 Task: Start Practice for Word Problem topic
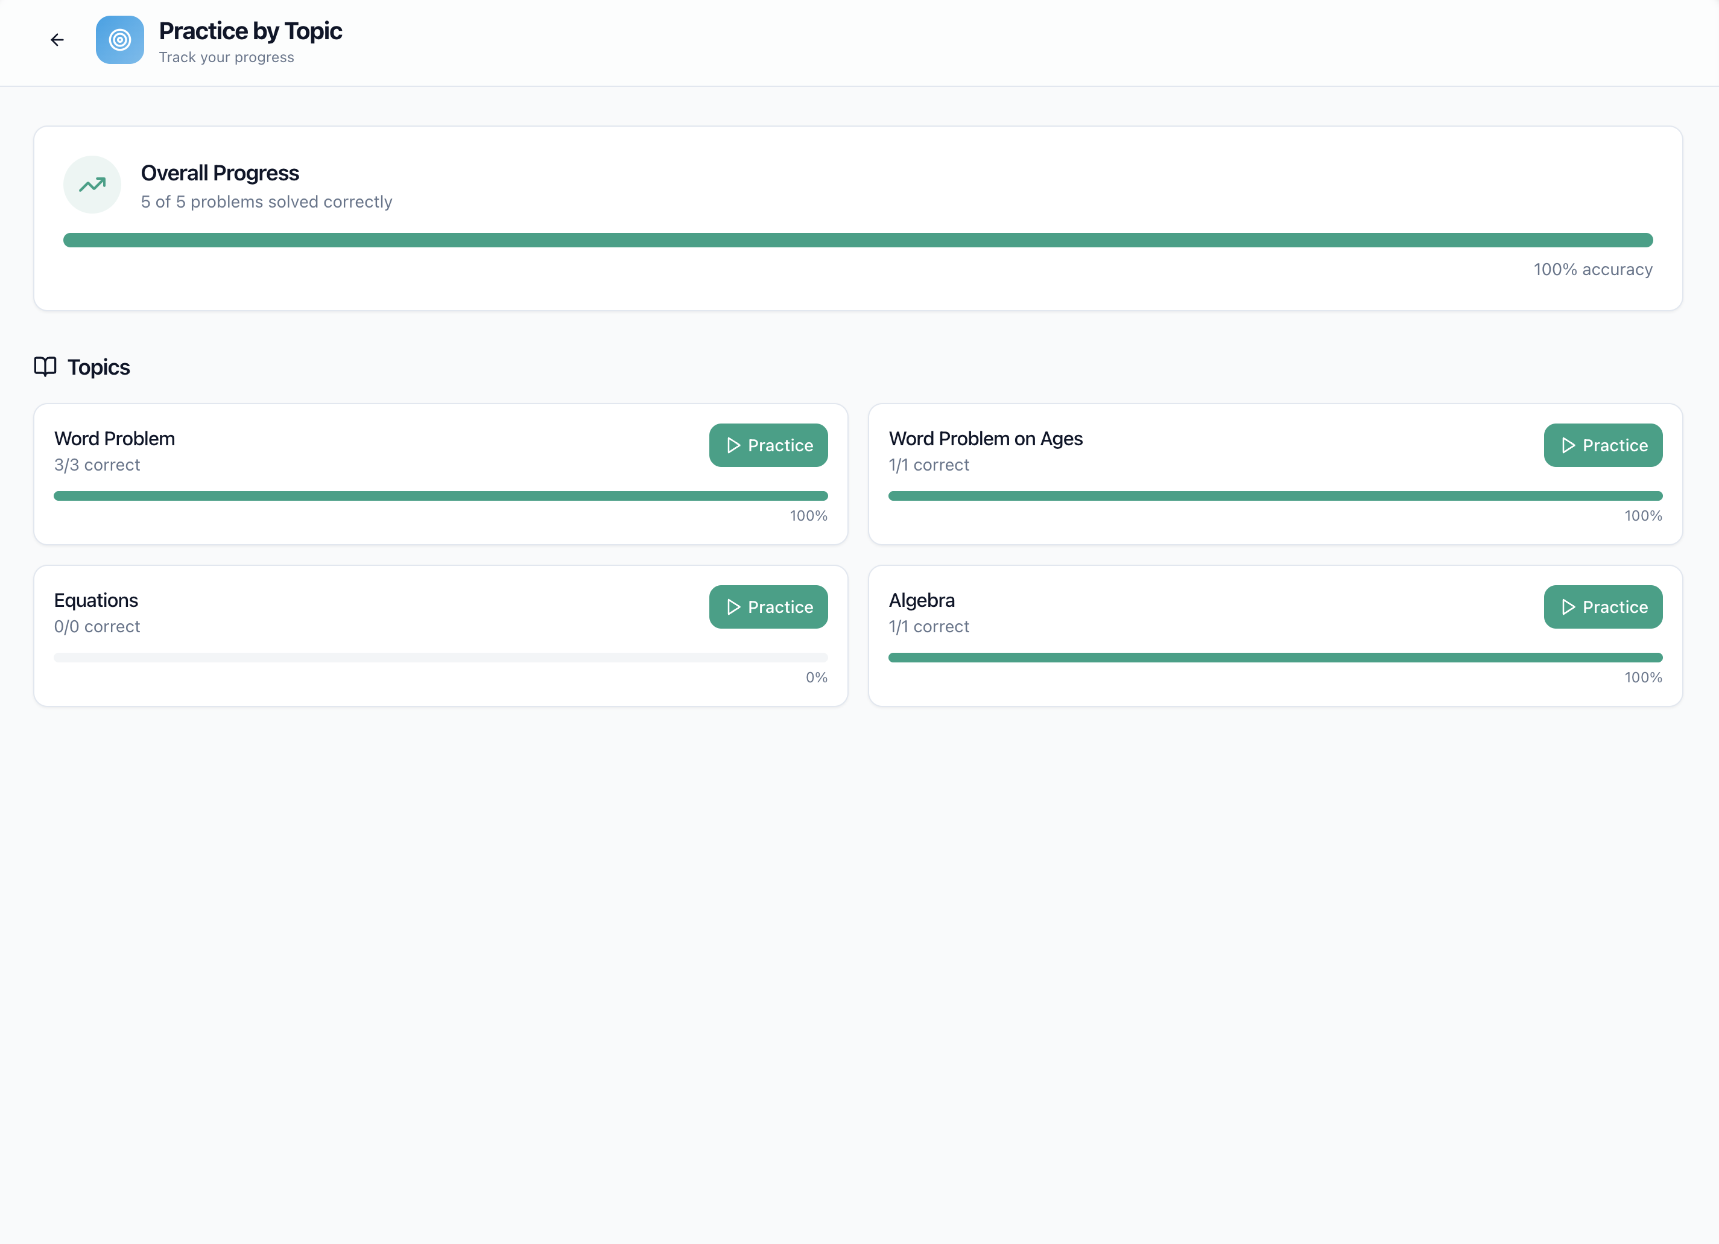(768, 446)
